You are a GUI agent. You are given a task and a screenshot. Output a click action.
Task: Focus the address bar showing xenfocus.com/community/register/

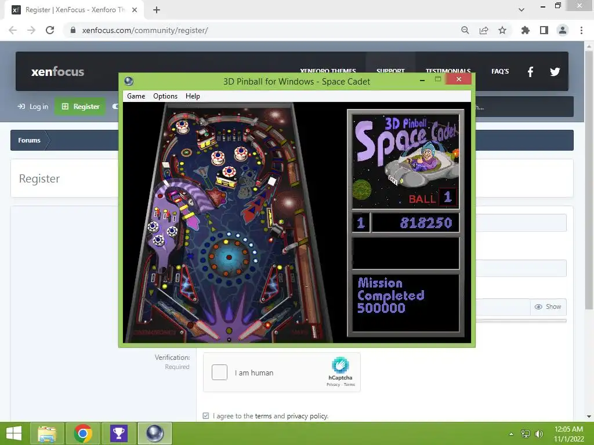point(144,30)
